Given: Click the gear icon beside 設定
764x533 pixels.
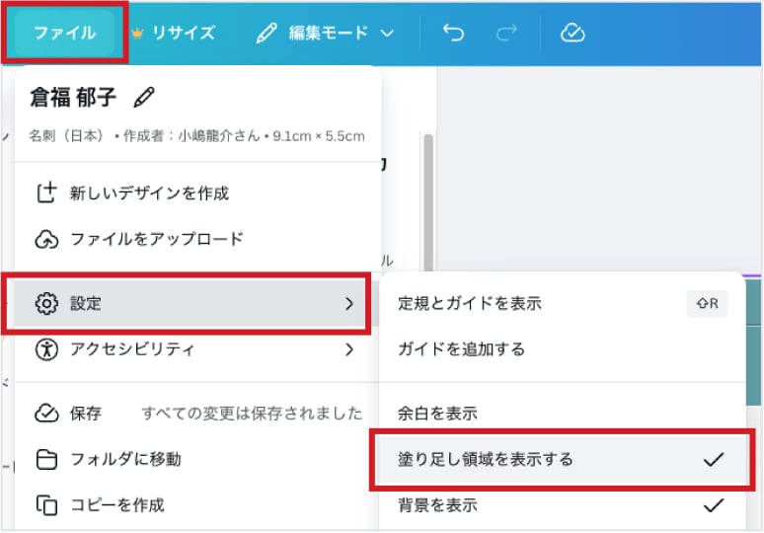Looking at the screenshot, I should 46,304.
